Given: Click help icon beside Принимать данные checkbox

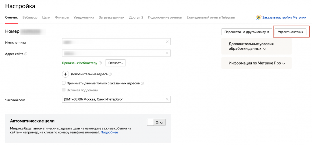Looking at the screenshot, I should tap(142, 83).
